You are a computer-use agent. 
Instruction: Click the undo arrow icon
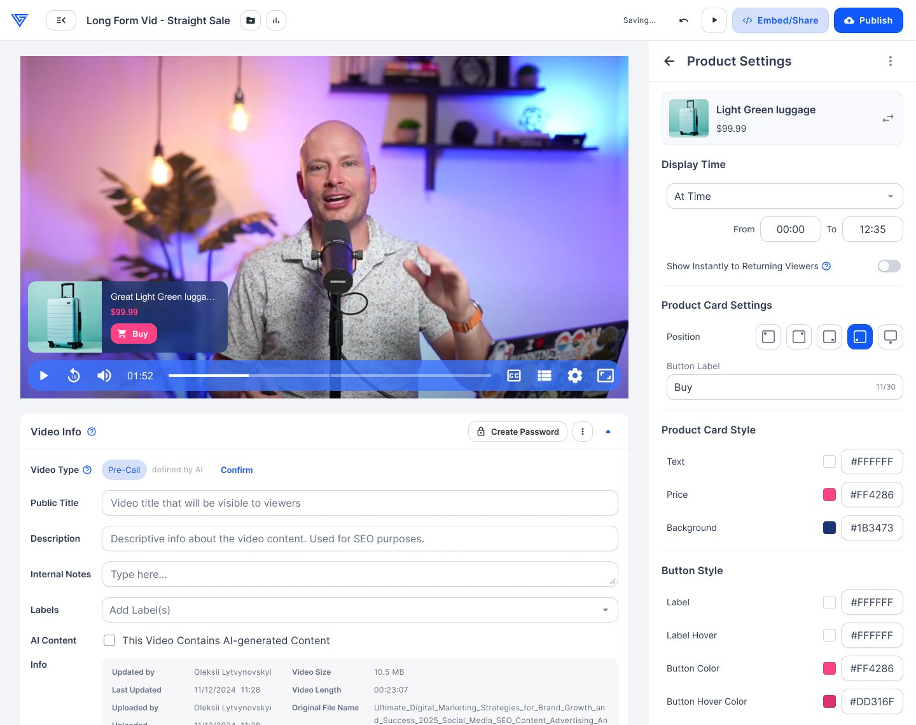click(x=684, y=20)
